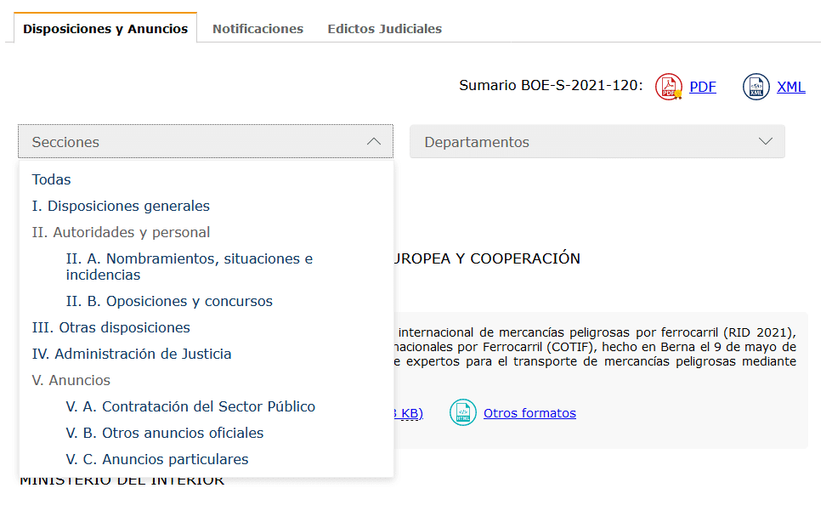Click the blue XML file icon
This screenshot has width=832, height=505.
[x=756, y=87]
